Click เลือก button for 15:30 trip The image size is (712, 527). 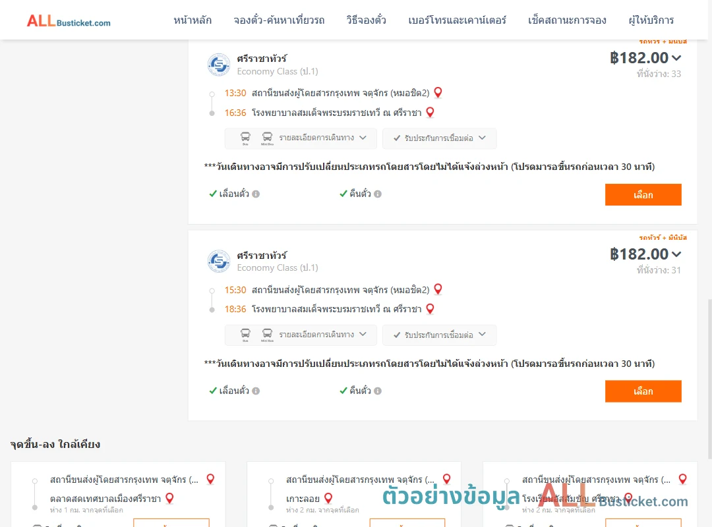point(643,391)
